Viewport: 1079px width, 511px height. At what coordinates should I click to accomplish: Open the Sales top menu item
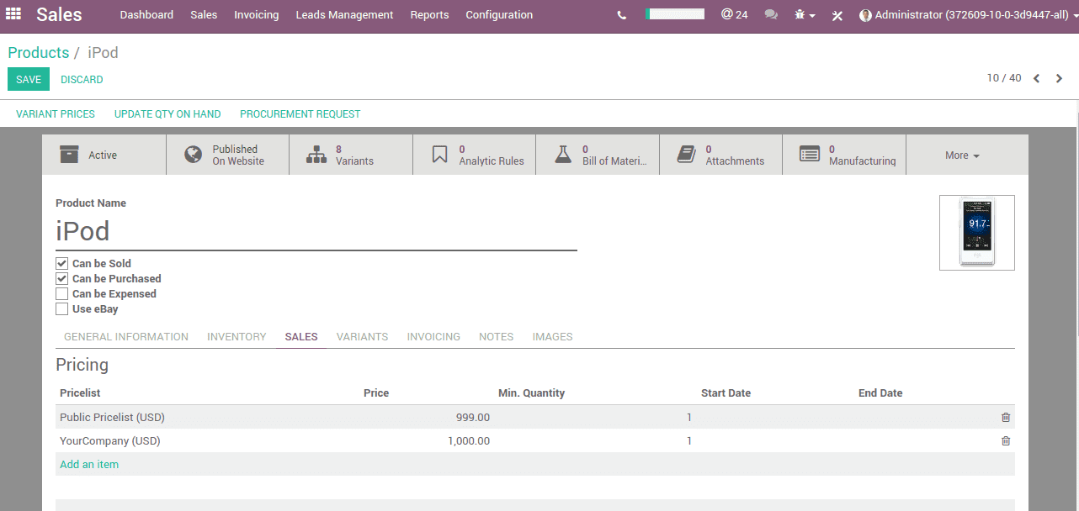(x=204, y=15)
